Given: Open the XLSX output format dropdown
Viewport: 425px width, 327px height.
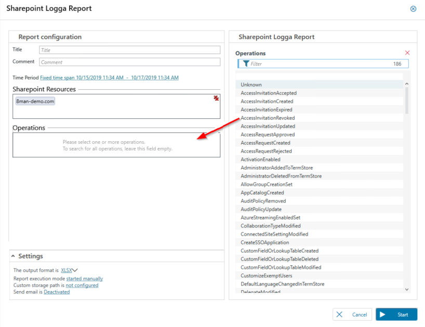Looking at the screenshot, I should [69, 270].
